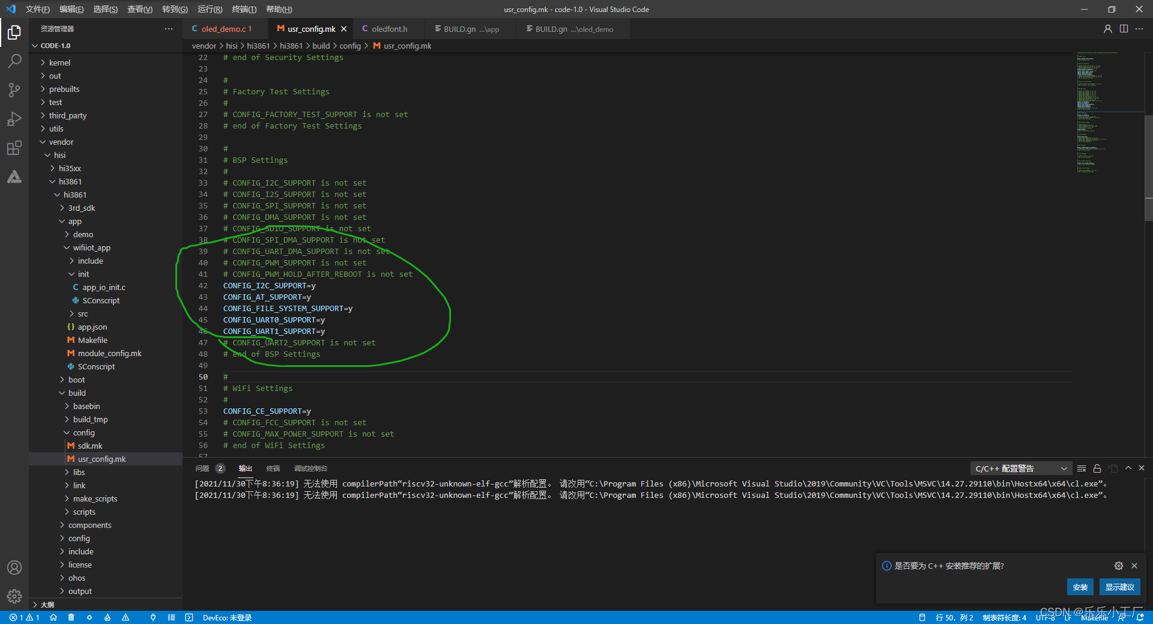Open the 文件(F) menu
The height and width of the screenshot is (624, 1153).
pyautogui.click(x=37, y=9)
